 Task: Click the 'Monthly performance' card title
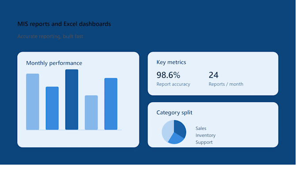point(54,63)
